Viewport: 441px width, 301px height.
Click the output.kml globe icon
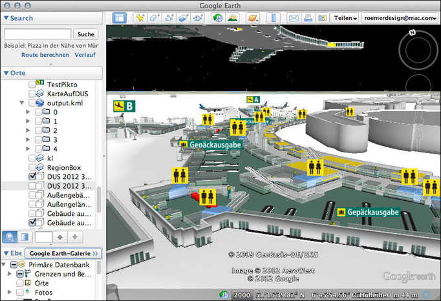click(x=40, y=103)
